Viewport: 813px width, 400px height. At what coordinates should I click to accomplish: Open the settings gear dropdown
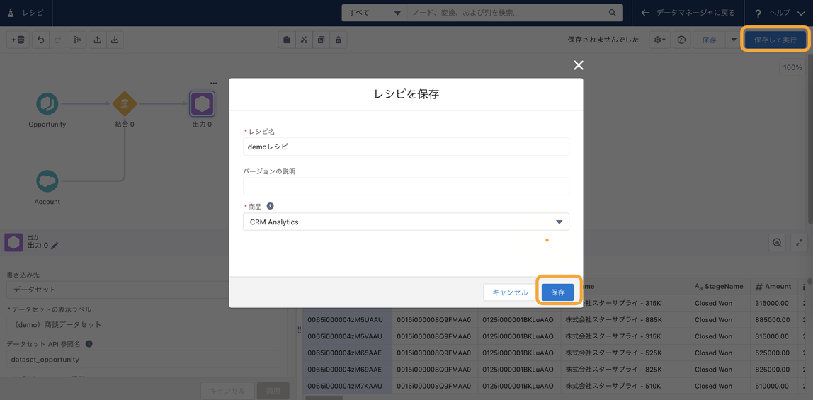pos(661,40)
